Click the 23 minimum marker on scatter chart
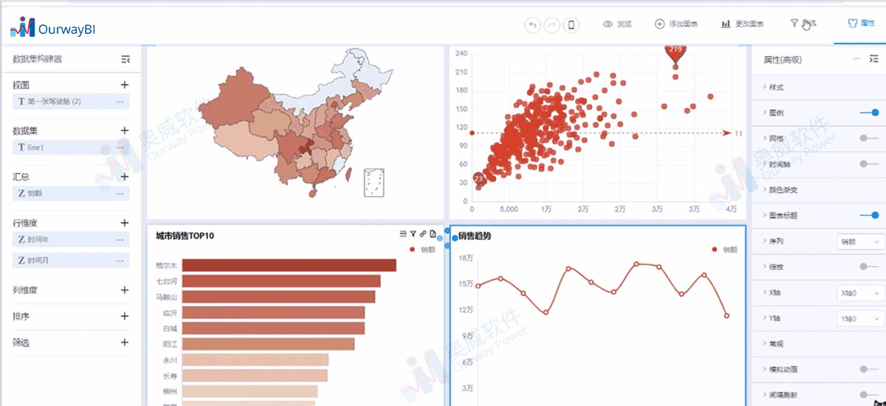886x406 pixels. pyautogui.click(x=478, y=178)
